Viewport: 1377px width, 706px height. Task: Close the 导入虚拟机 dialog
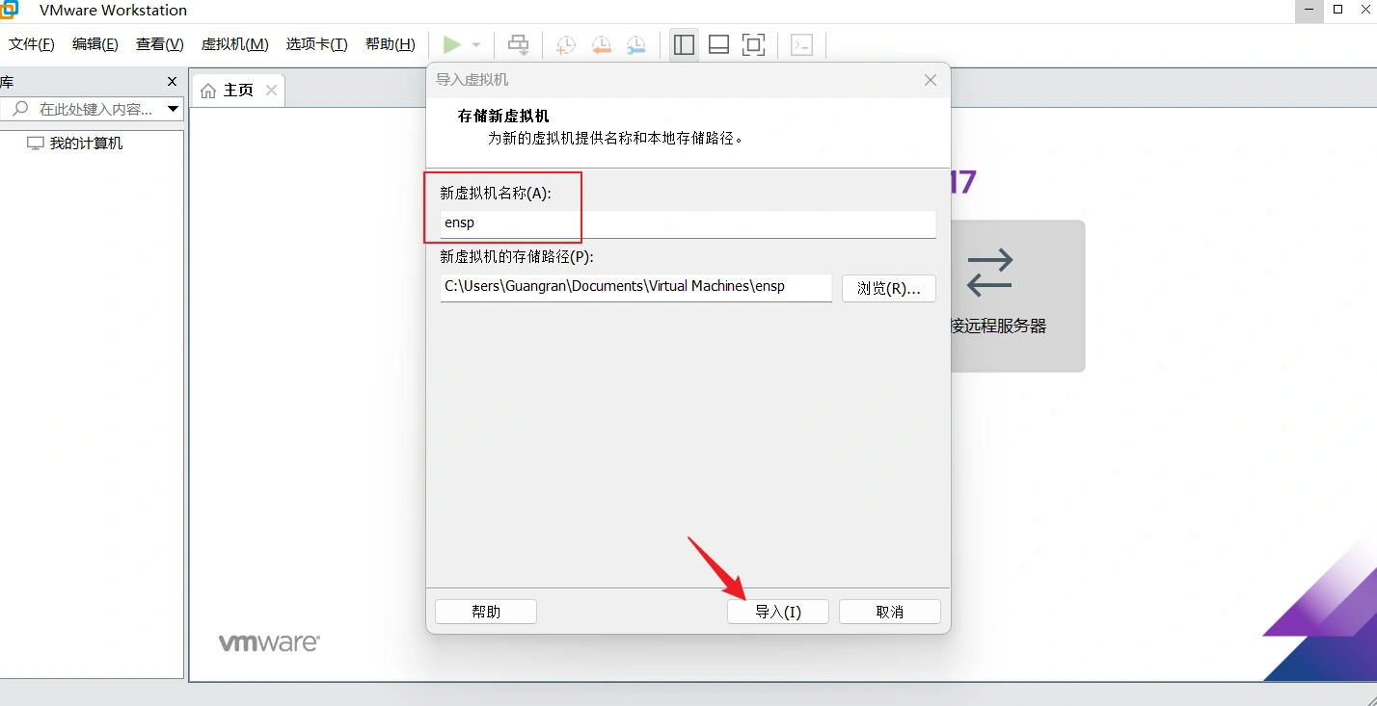[x=931, y=80]
